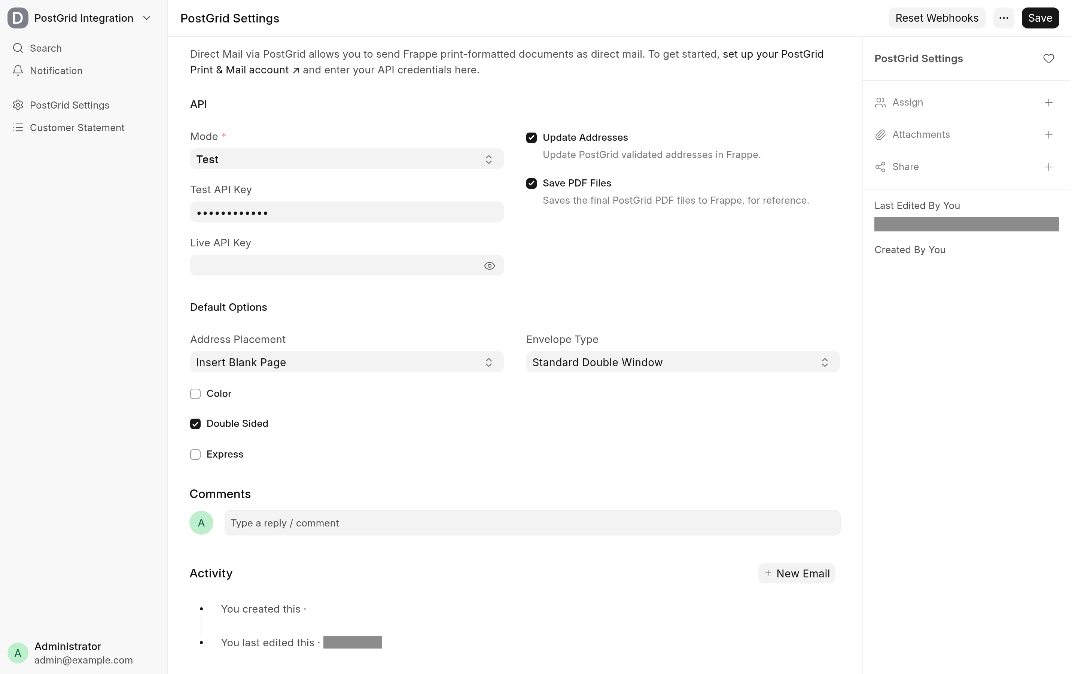Click the 'Created By You' text
The height and width of the screenshot is (674, 1078).
pyautogui.click(x=910, y=250)
